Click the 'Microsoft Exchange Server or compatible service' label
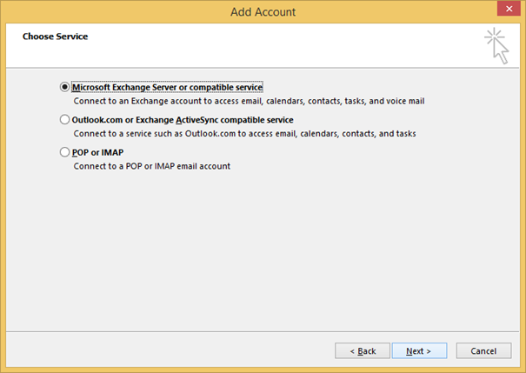 167,88
